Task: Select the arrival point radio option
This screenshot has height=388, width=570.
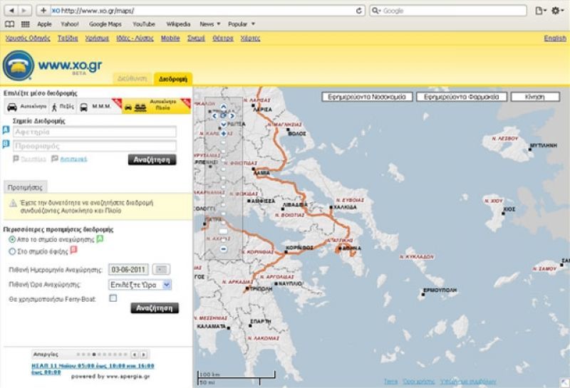Action: [x=12, y=251]
